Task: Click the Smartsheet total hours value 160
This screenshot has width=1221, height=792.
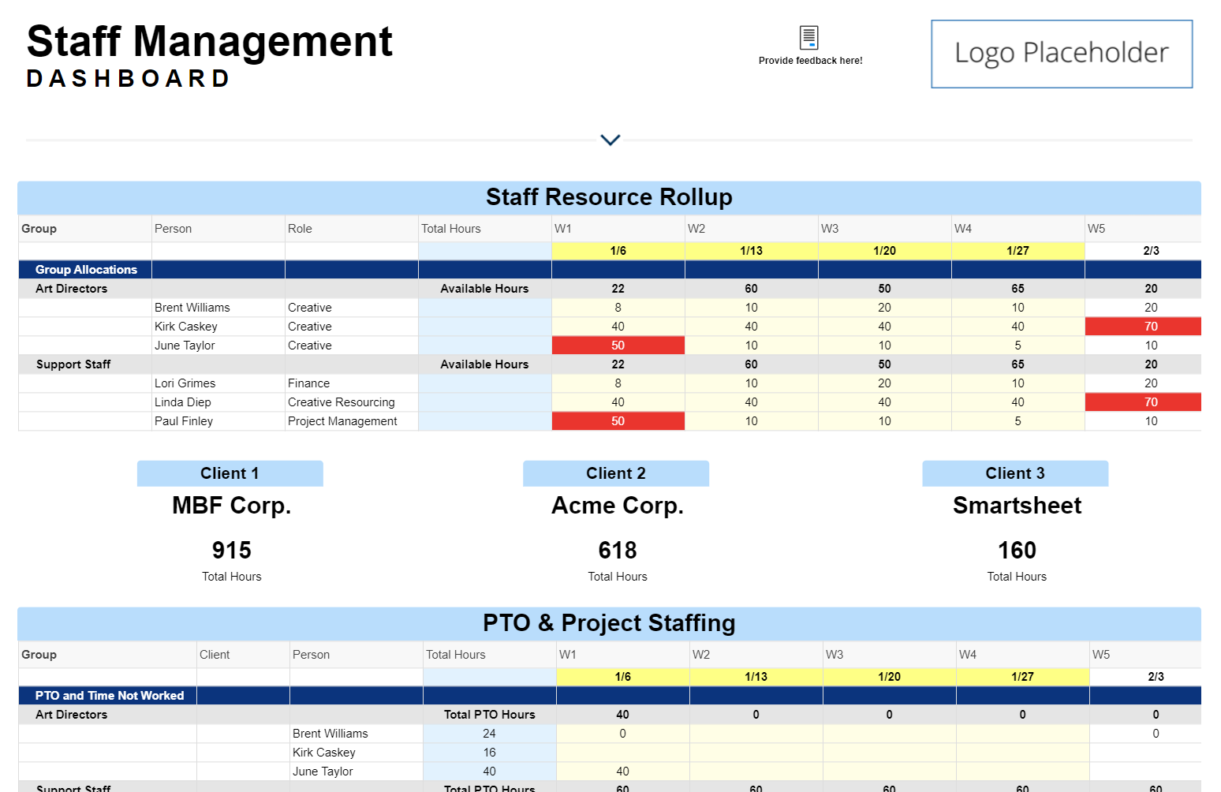Action: (1016, 550)
